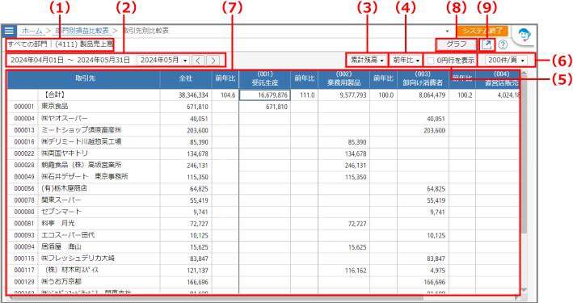This screenshot has height=303, width=573.
Task: Click 朝霞食品（株）高坂営業所 row
Action: (x=263, y=165)
